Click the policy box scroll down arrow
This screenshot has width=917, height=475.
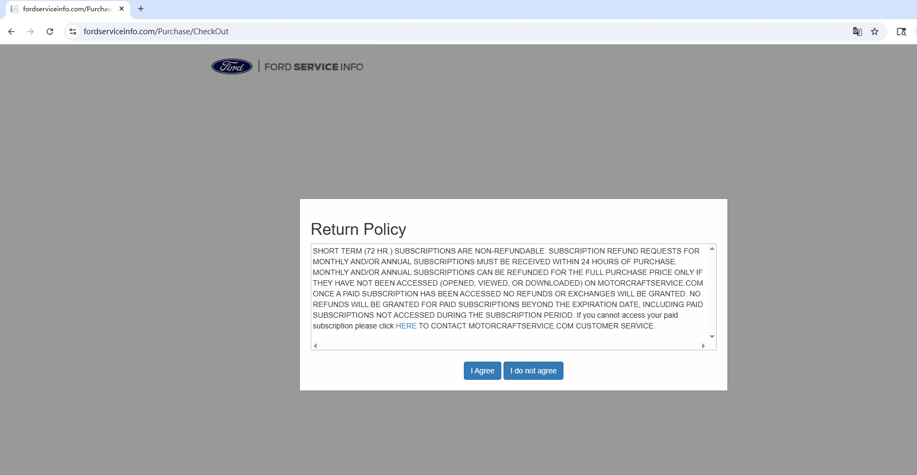pos(712,336)
